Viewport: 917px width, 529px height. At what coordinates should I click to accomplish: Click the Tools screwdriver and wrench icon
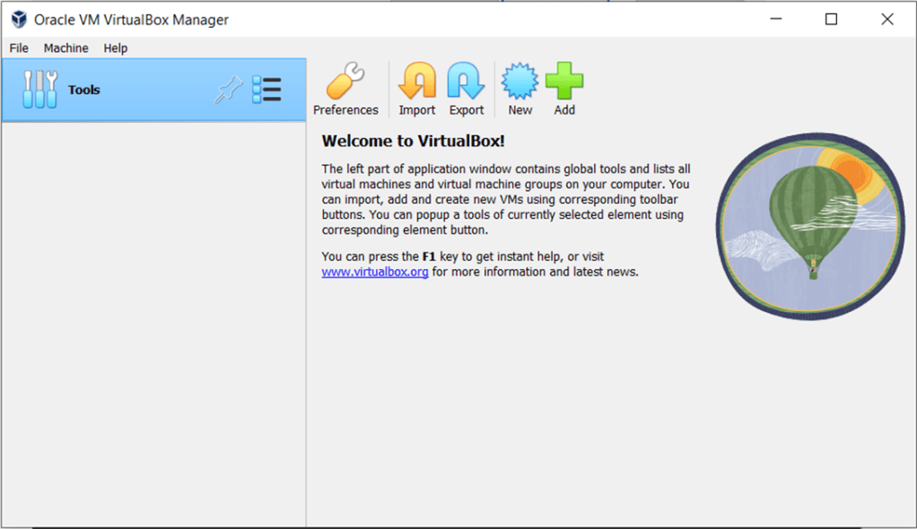[x=39, y=90]
